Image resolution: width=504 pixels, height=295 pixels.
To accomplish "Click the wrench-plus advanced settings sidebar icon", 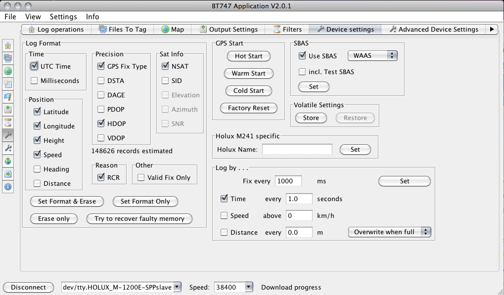I will (8, 148).
